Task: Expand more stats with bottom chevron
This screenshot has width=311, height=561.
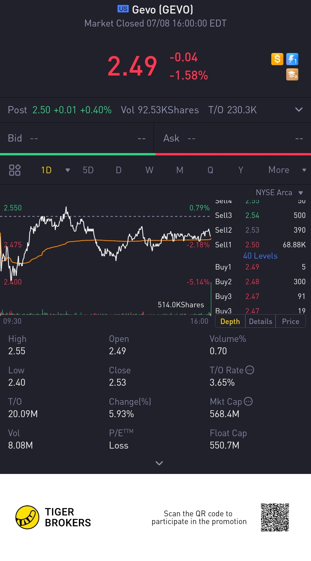Action: point(159,463)
